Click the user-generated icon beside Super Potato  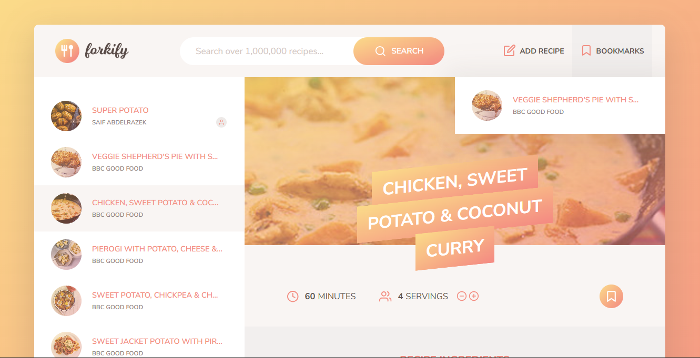pos(221,122)
